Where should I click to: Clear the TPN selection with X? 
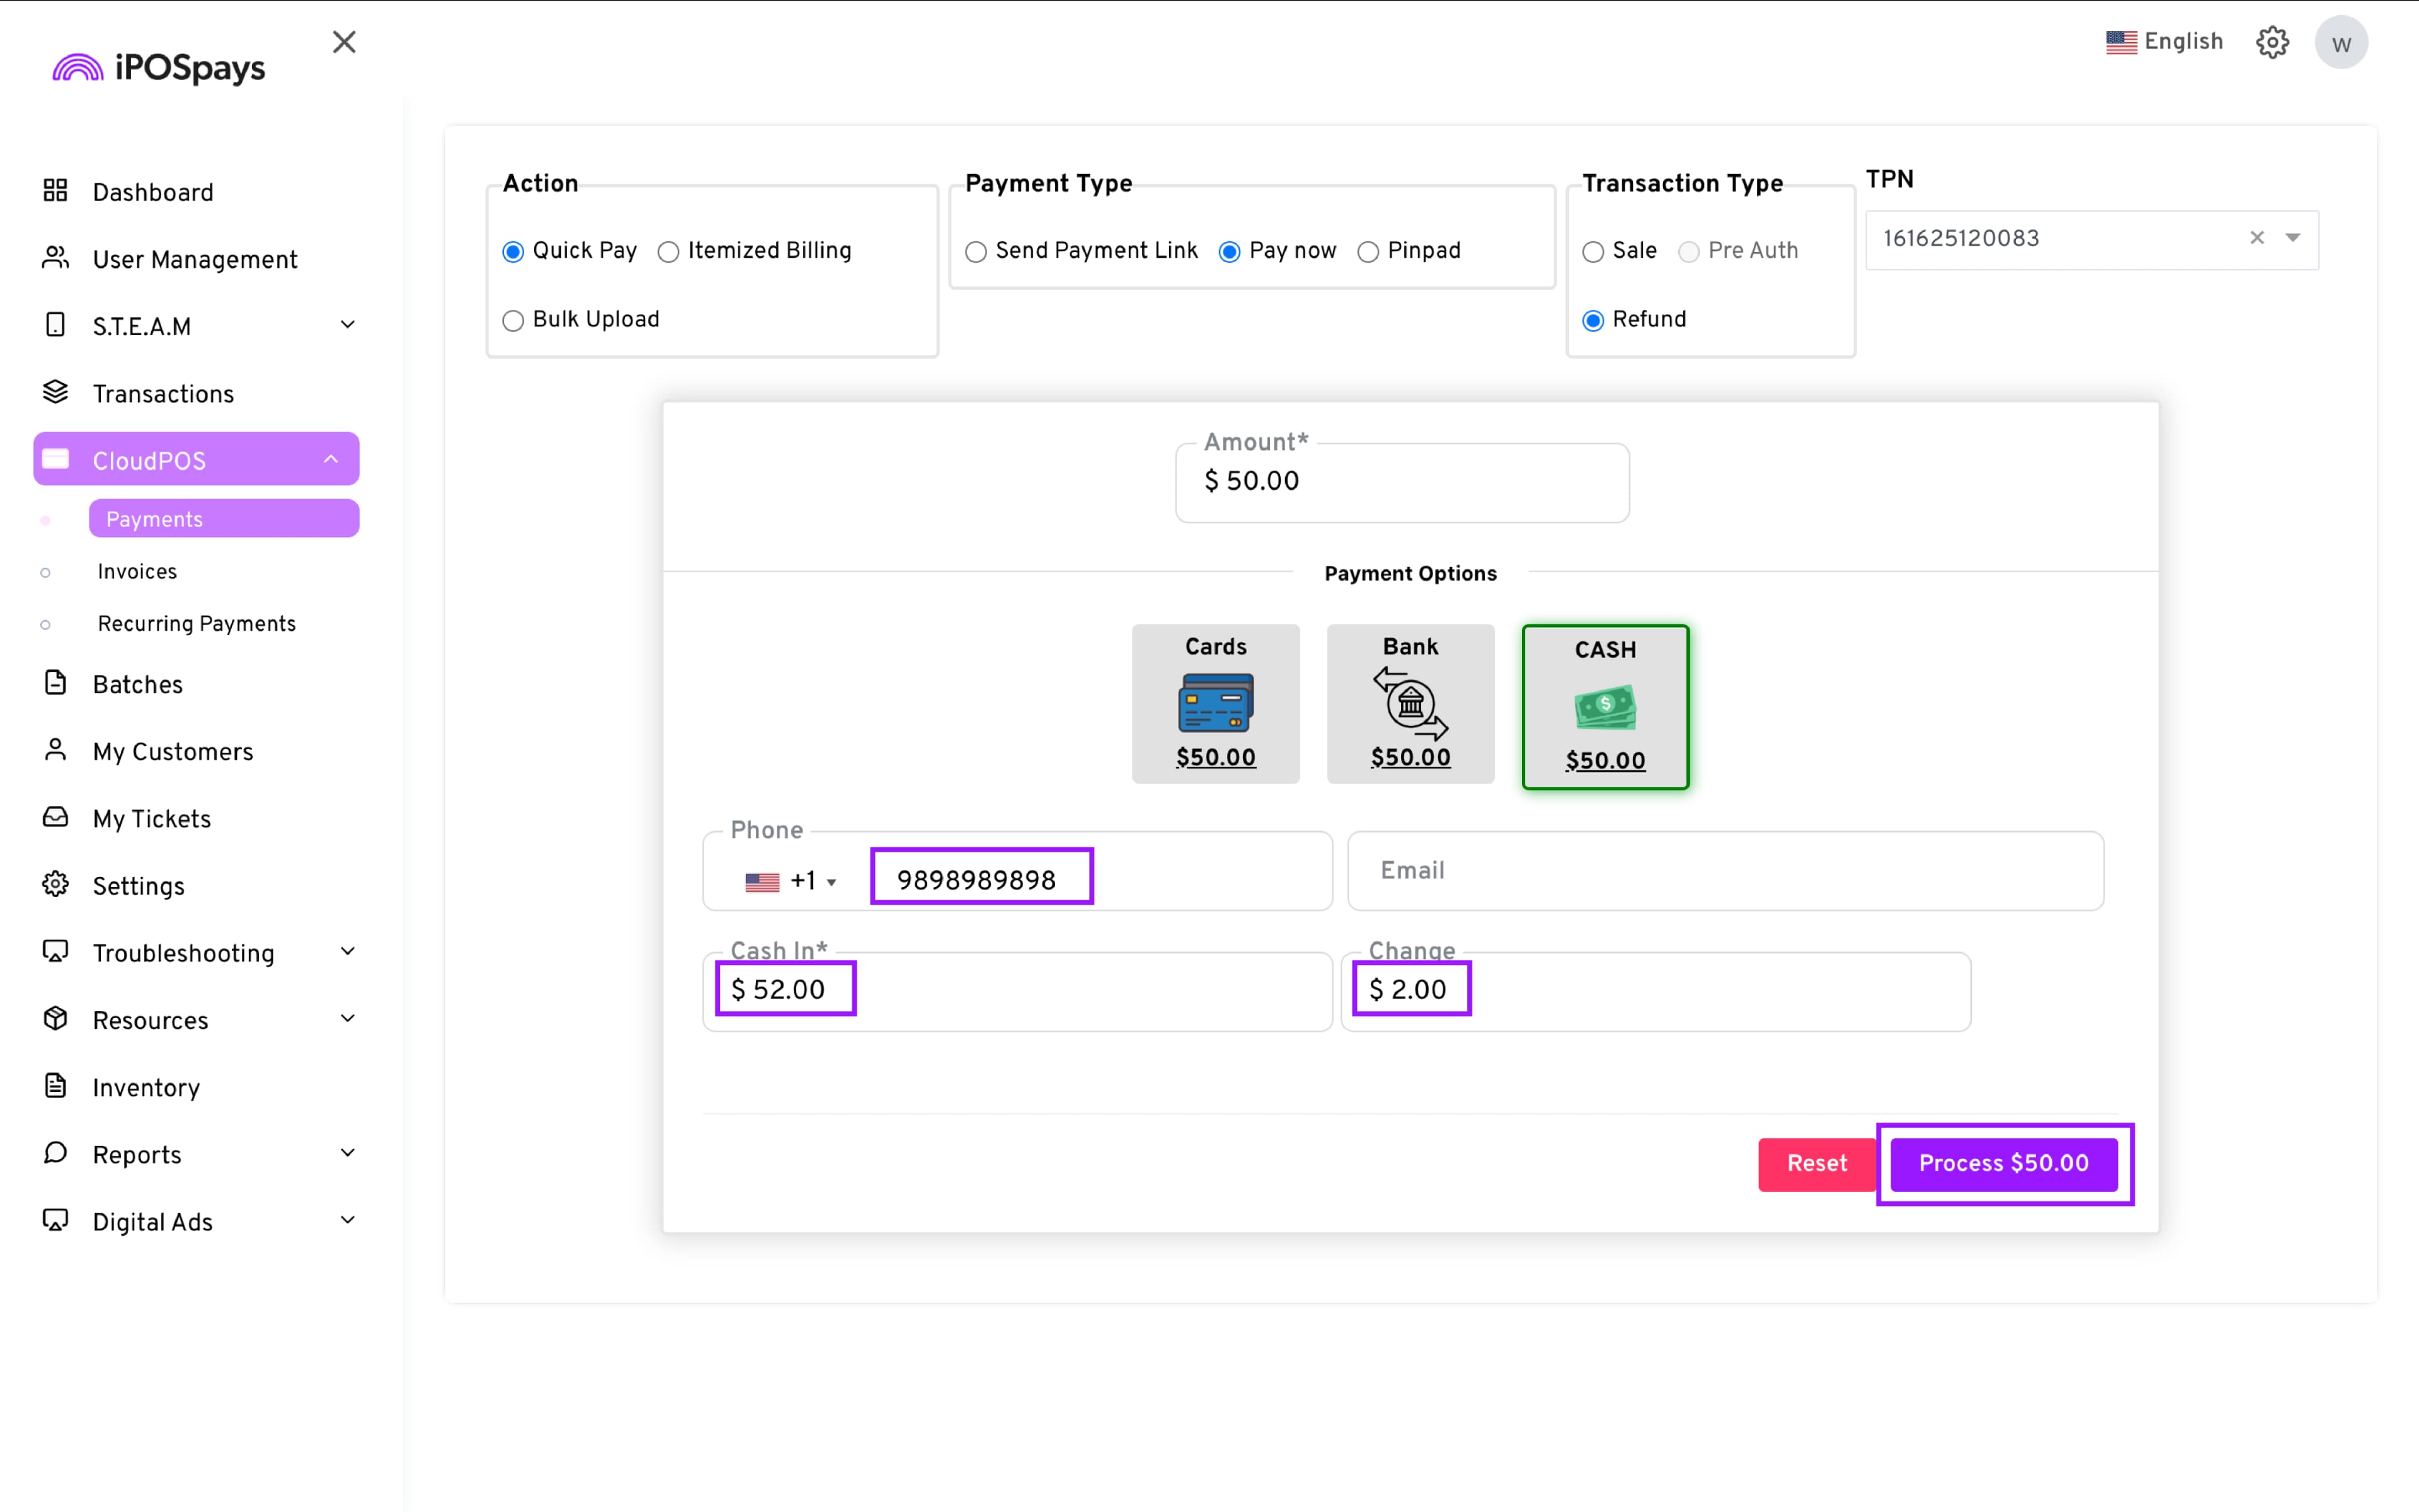pos(2256,238)
